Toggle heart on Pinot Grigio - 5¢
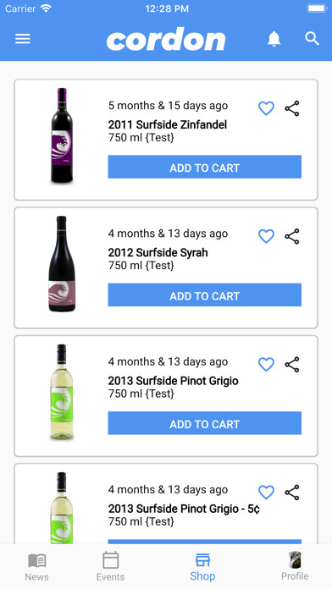Screen dimensions: 332x589 click(x=266, y=493)
